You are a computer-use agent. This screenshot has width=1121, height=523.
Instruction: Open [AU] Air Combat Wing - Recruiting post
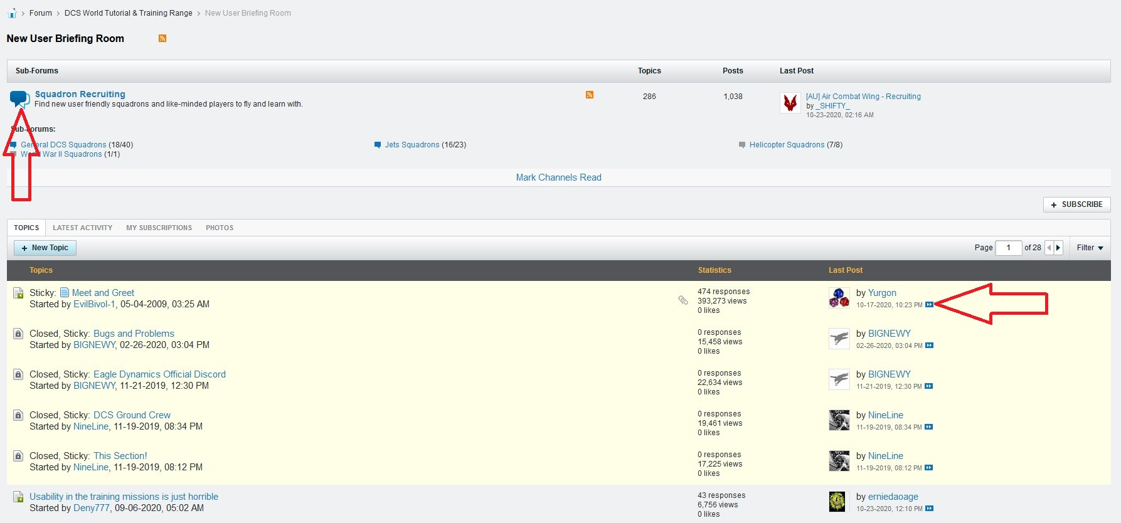pos(863,97)
